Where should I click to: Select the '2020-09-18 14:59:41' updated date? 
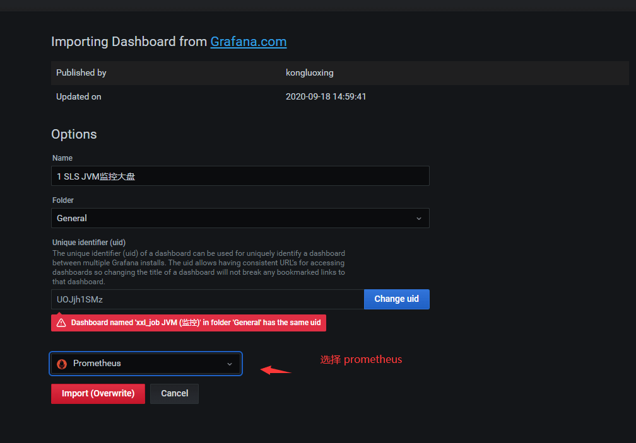(x=326, y=97)
